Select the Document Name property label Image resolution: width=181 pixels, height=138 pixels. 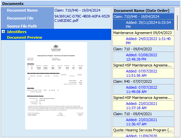pos(22,10)
